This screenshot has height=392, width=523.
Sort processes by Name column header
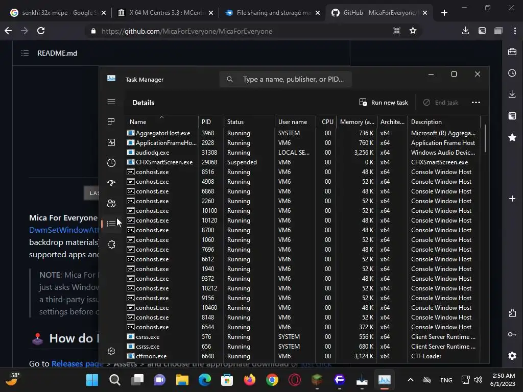click(161, 121)
